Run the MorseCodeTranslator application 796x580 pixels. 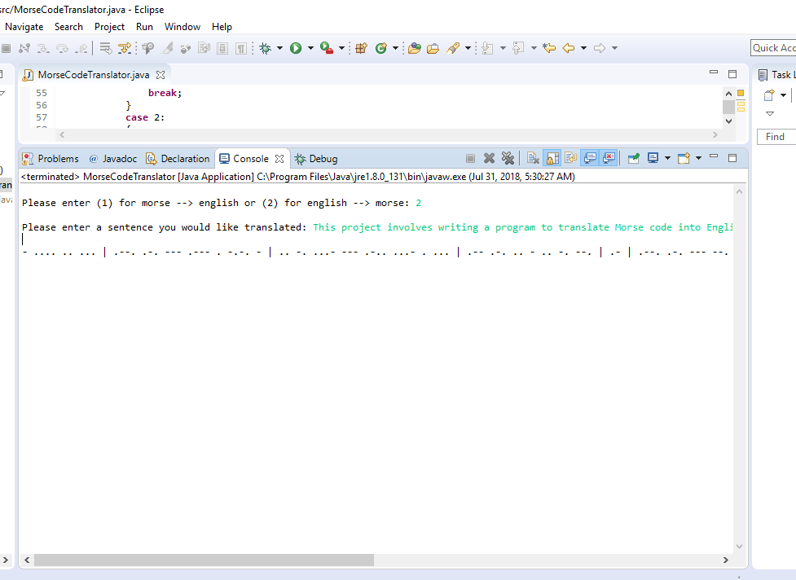296,47
